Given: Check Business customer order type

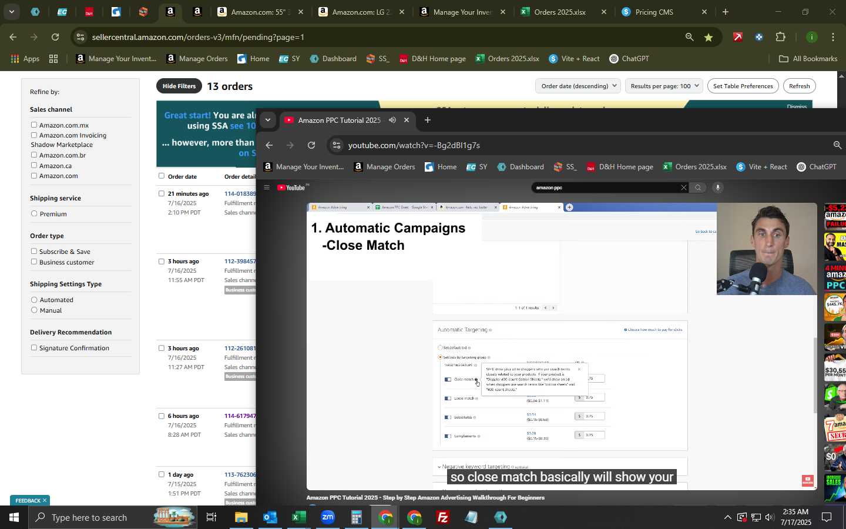Looking at the screenshot, I should 34,262.
